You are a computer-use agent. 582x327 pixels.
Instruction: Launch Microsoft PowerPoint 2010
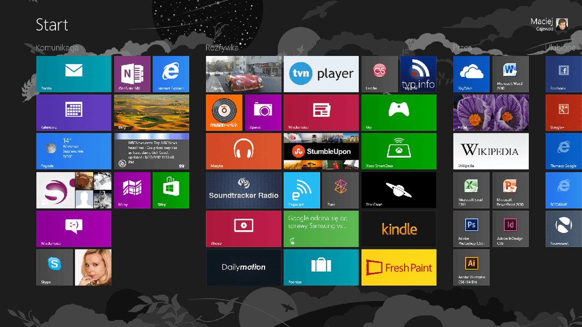tap(510, 190)
